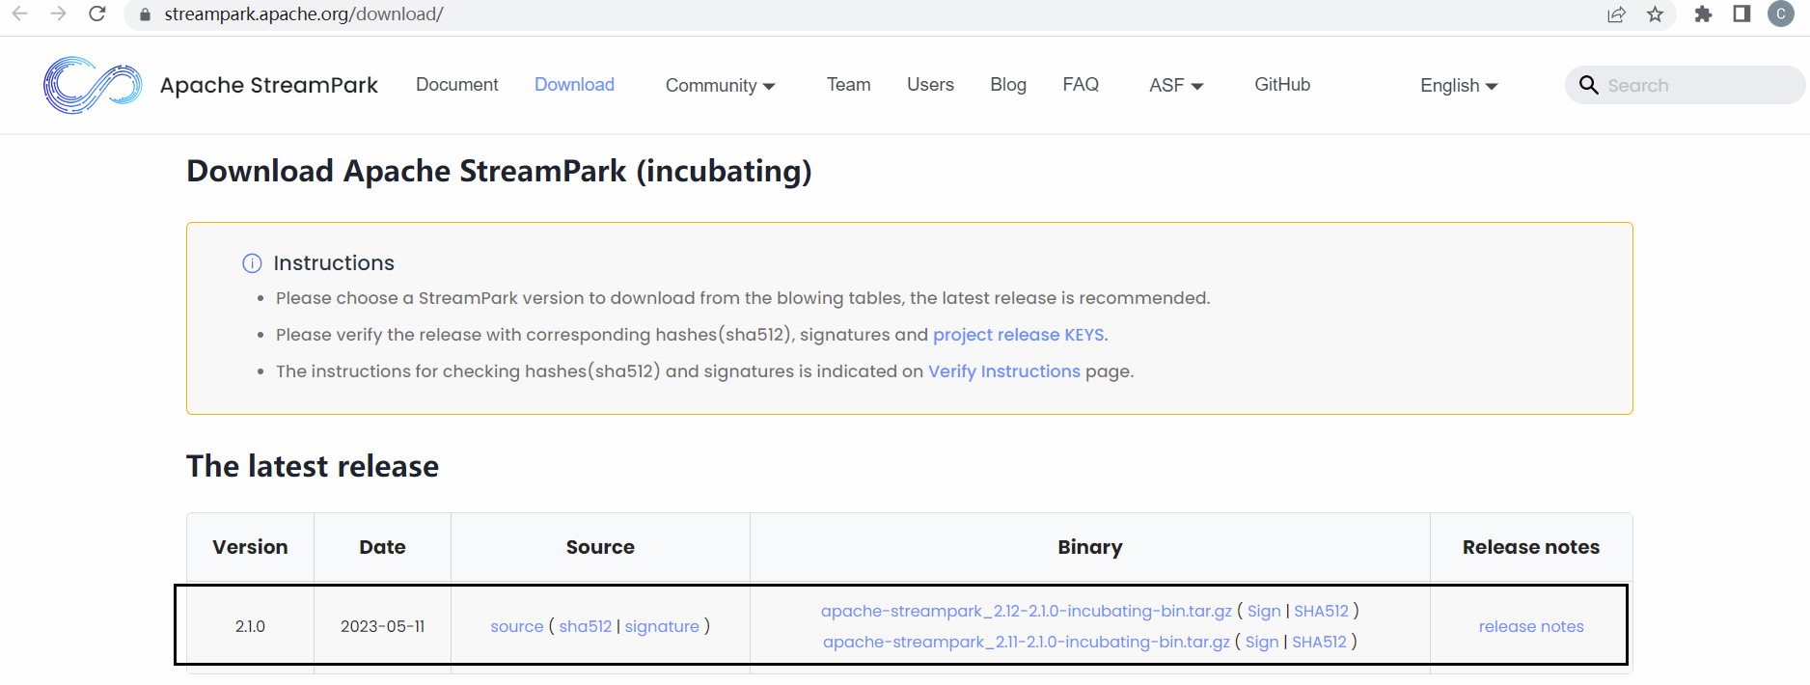Viewport: 1810px width, 685px height.
Task: Open the FAQ page from navbar
Action: coord(1080,85)
